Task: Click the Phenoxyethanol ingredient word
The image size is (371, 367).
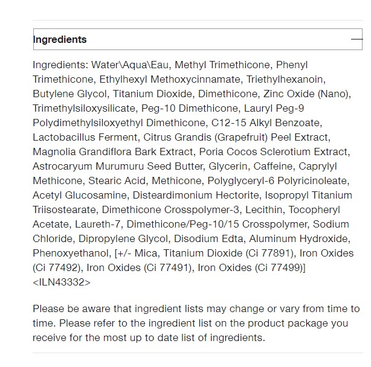Action: 70,254
